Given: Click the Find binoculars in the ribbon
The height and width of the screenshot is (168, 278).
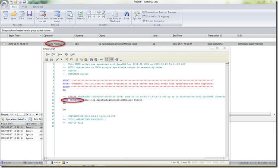Looking at the screenshot, I should point(126,15).
